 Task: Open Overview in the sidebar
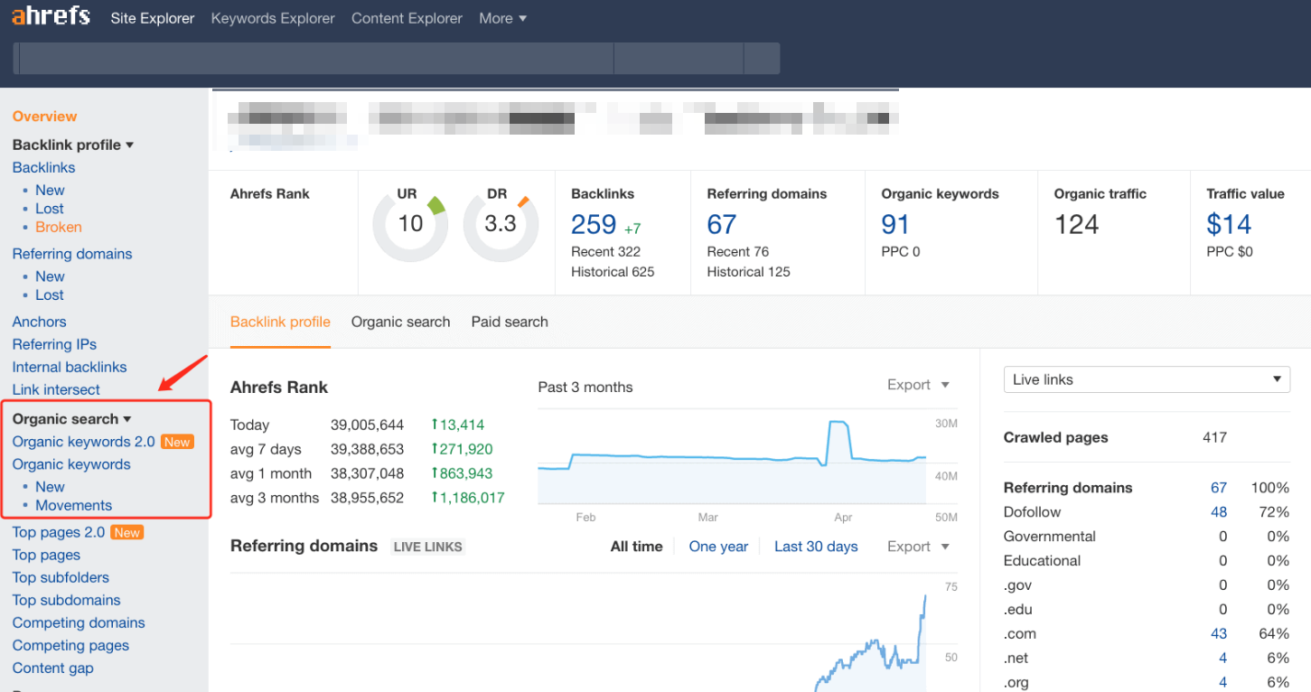point(44,117)
